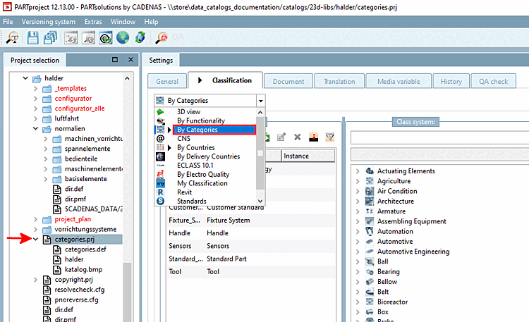The image size is (529, 322).
Task: Expand the project_plan folder
Action: click(x=35, y=219)
